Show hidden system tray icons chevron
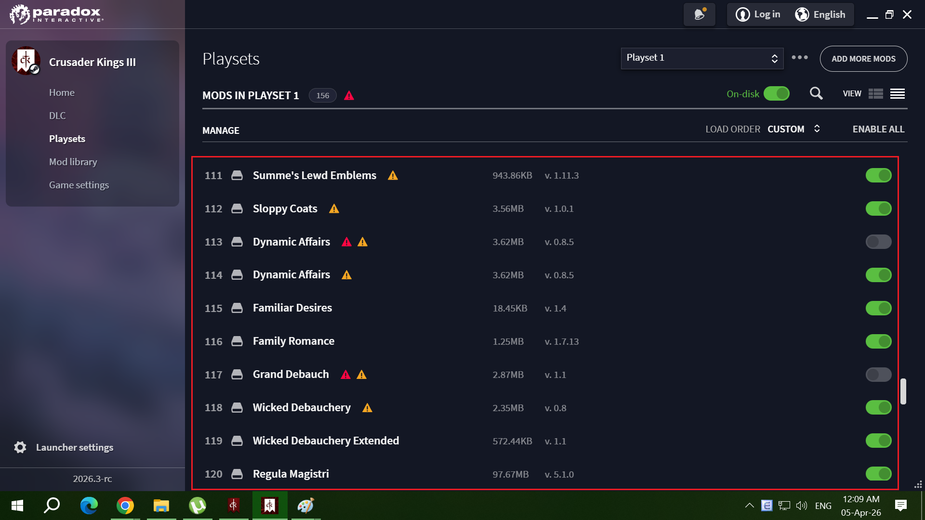The height and width of the screenshot is (520, 925). pos(749,506)
